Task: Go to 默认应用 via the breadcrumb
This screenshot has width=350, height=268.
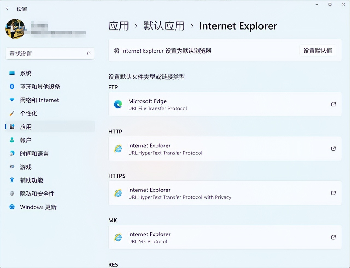Action: 163,26
